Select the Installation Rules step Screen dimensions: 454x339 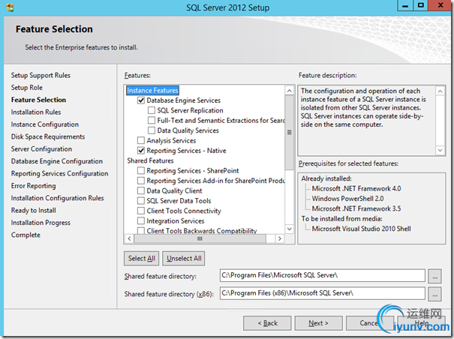(x=36, y=112)
